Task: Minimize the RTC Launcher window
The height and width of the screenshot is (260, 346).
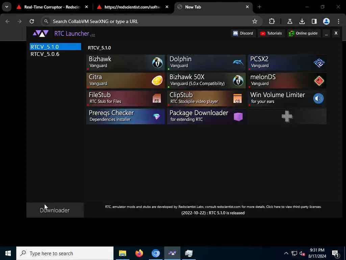Action: pos(326,34)
